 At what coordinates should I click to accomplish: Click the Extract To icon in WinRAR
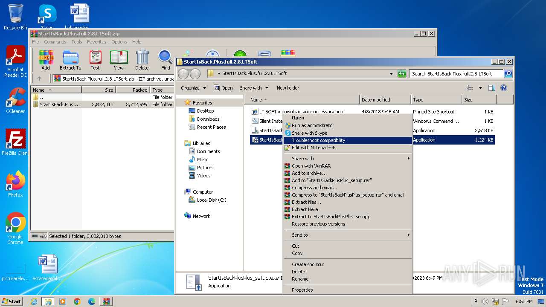70,60
